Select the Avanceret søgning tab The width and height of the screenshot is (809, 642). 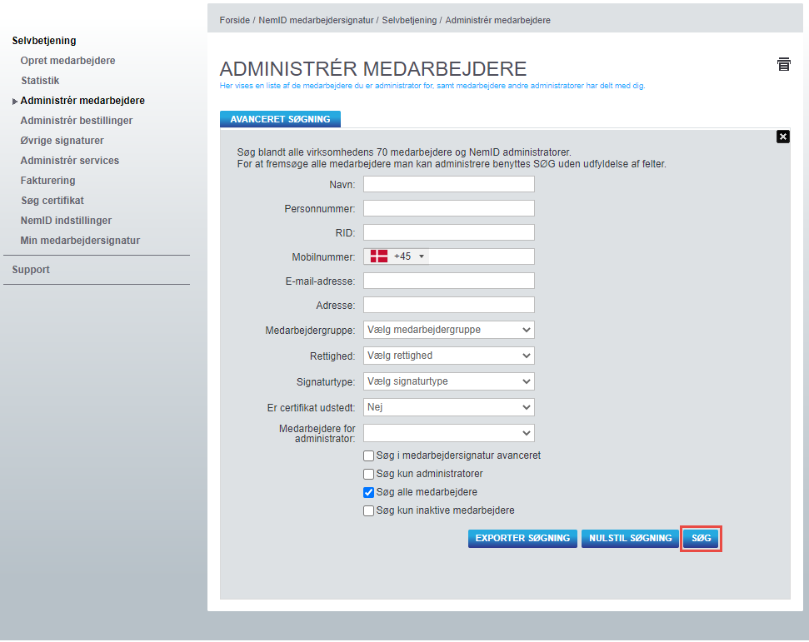click(280, 119)
